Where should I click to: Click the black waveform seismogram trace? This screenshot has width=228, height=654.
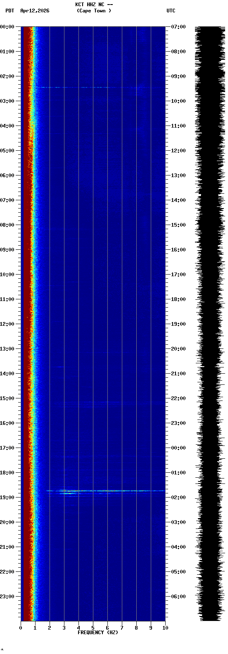(x=210, y=324)
